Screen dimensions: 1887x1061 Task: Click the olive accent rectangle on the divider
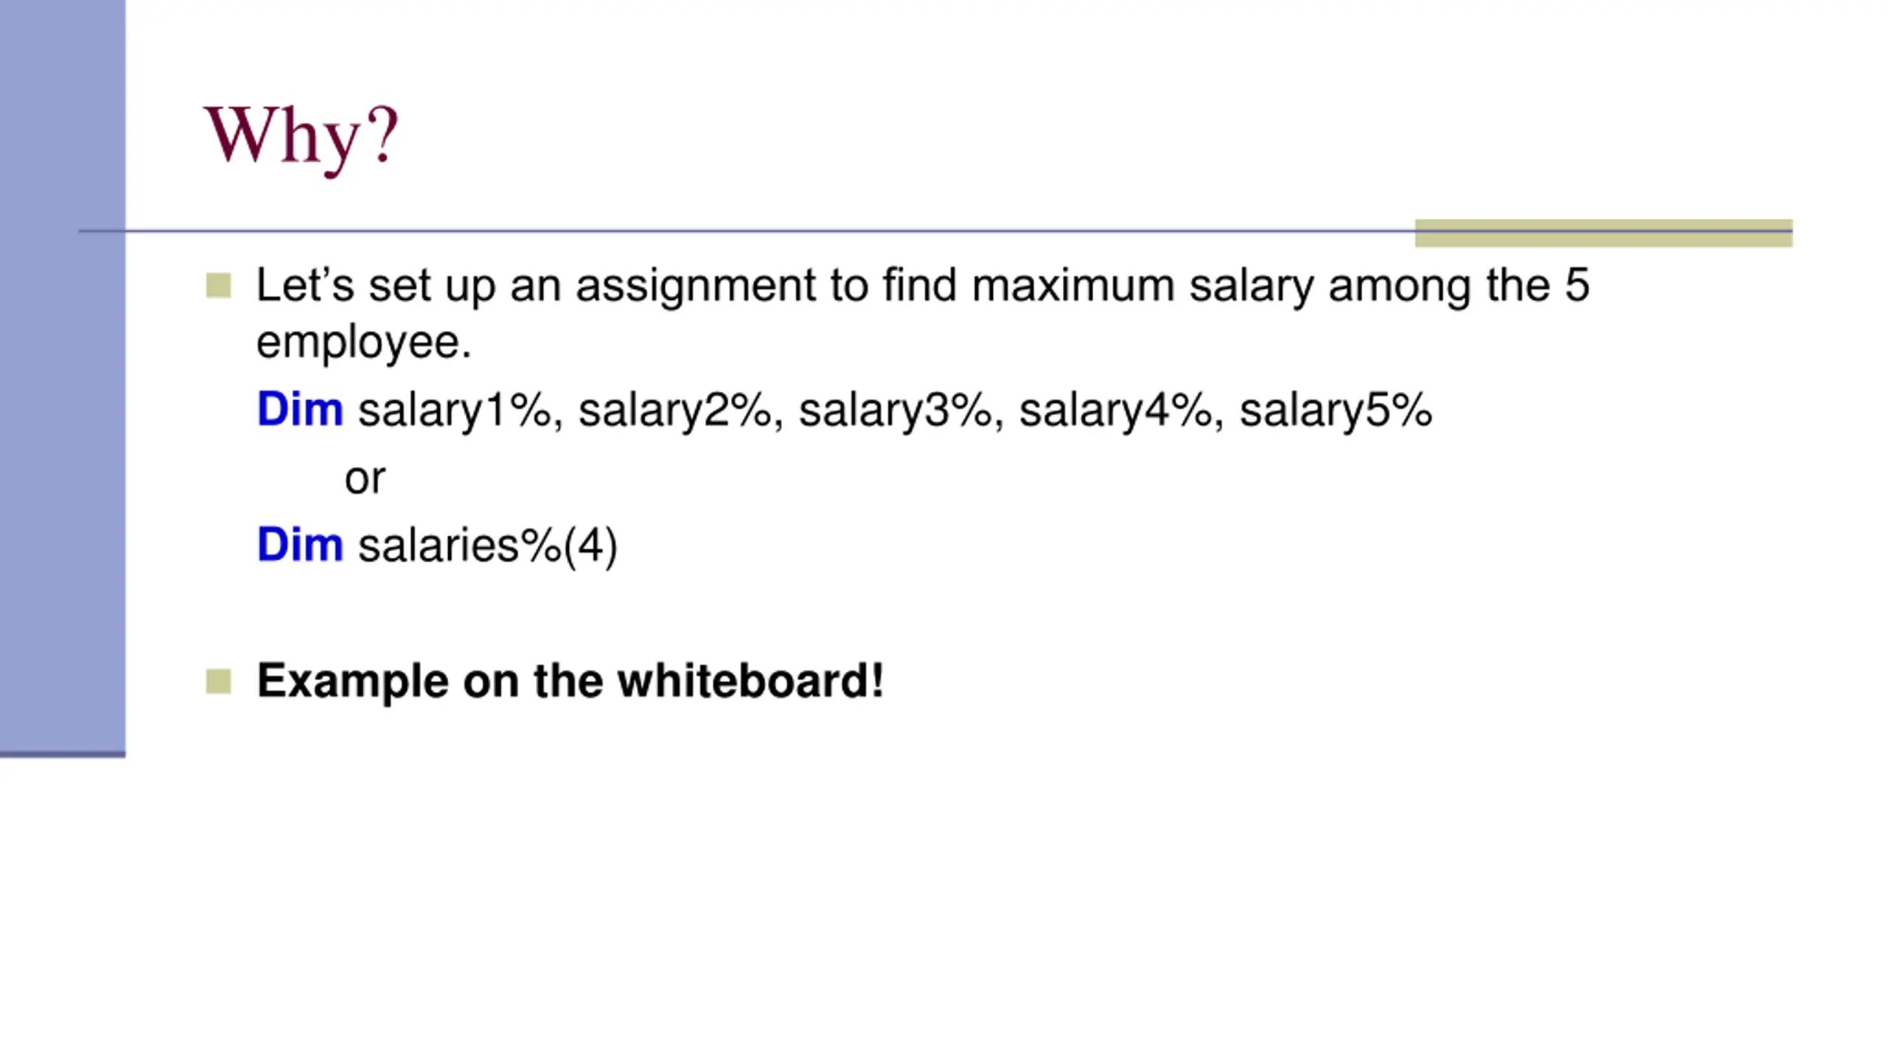pos(1604,233)
